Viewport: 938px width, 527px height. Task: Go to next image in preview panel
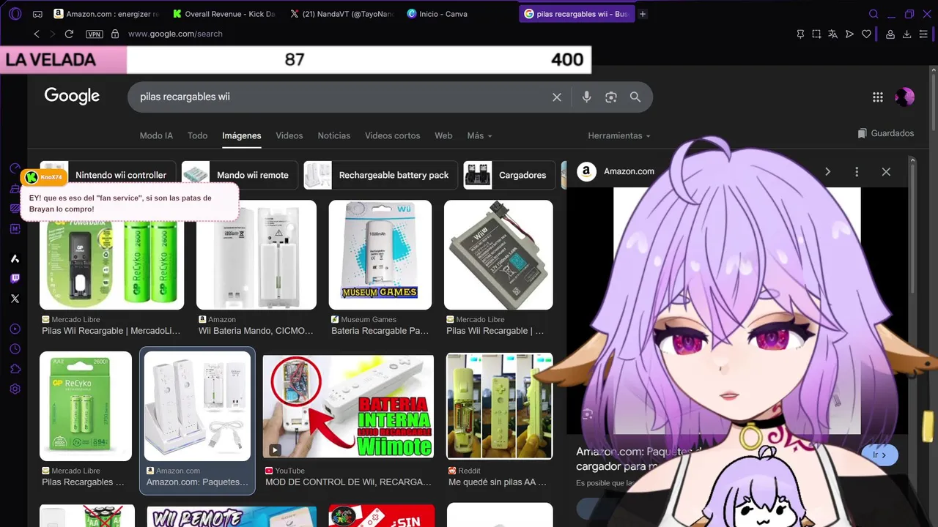click(x=827, y=171)
